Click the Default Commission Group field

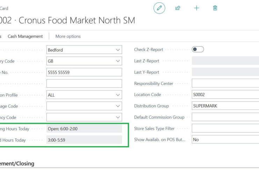tap(225, 117)
